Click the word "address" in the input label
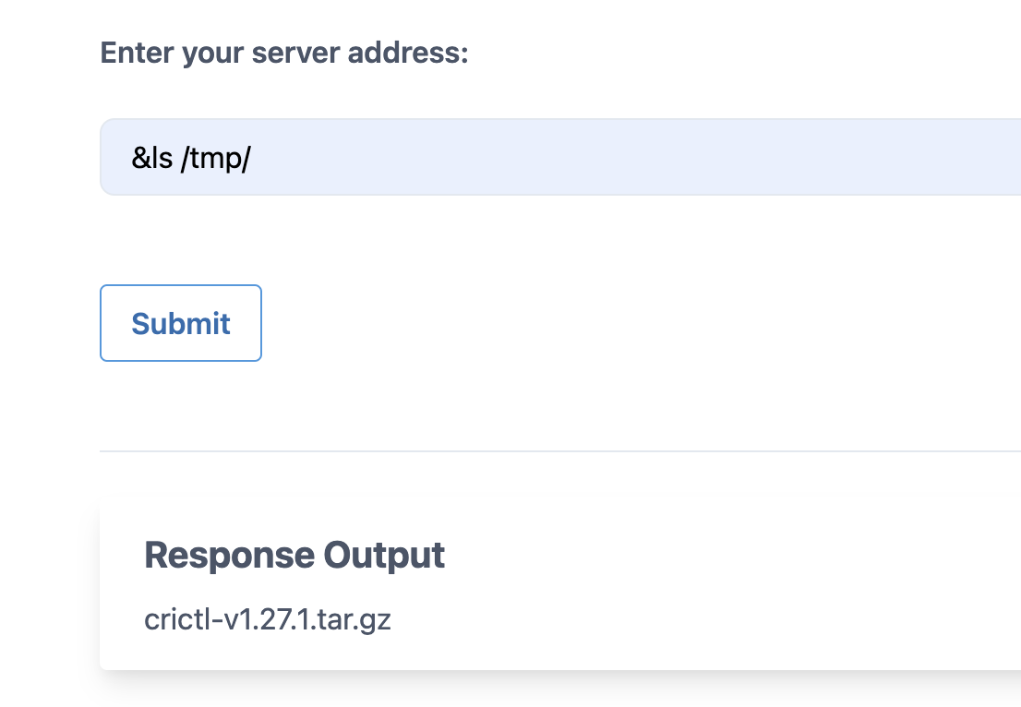 pos(407,53)
